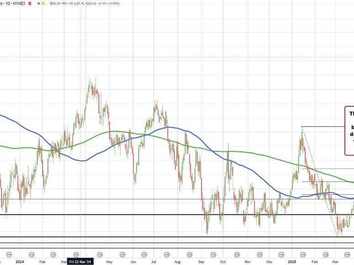
Task: Open event marker between Nov and Dec labels
Action: point(259,255)
